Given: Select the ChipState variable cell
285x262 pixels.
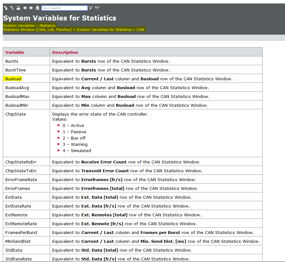Looking at the screenshot, I should coord(26,133).
